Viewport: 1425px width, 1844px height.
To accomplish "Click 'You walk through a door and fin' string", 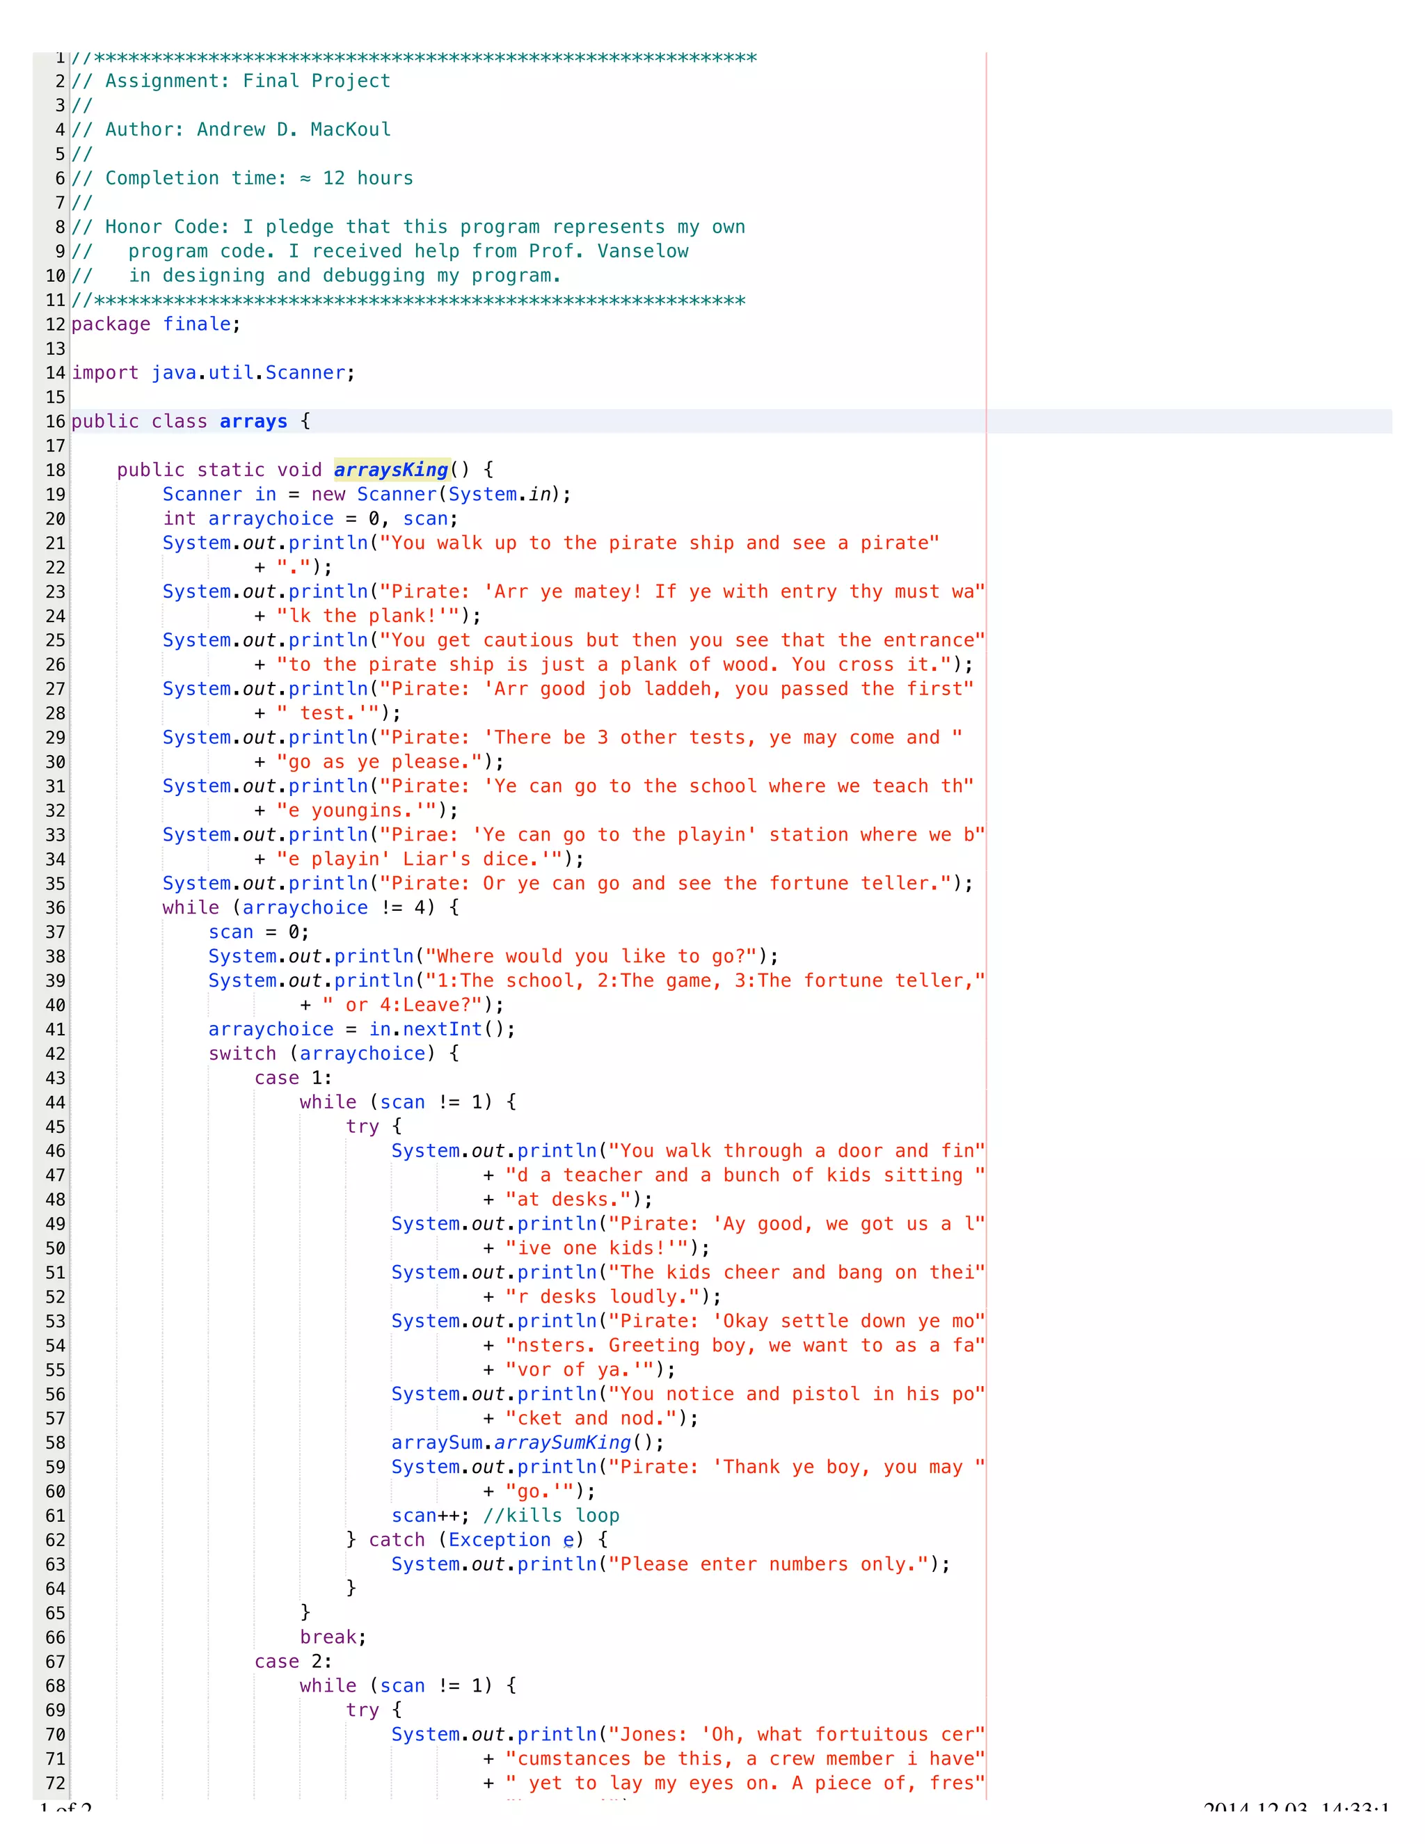I will (x=796, y=1151).
